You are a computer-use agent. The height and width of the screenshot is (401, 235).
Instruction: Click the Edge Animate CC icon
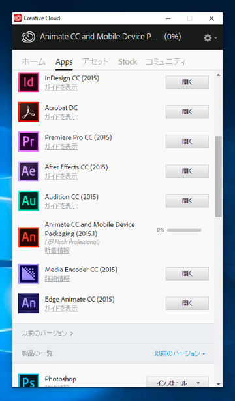[29, 304]
